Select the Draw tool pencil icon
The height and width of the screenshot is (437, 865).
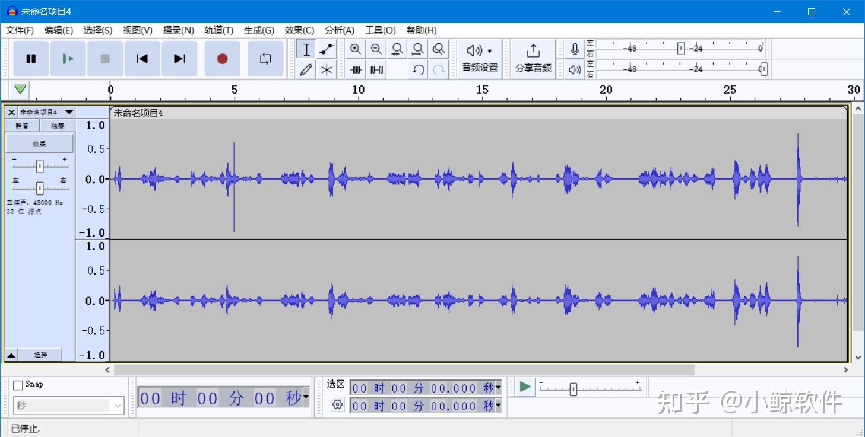(305, 69)
